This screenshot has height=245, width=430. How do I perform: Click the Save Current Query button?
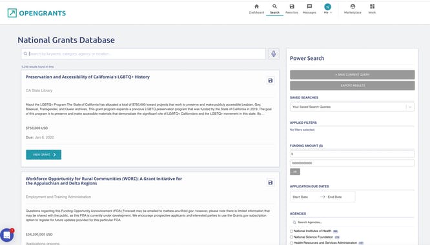(353, 75)
